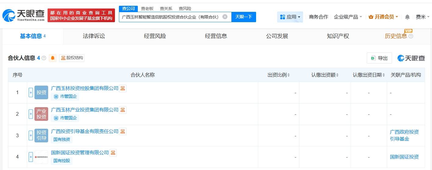Open the 企业级产品 dropdown

(348, 17)
